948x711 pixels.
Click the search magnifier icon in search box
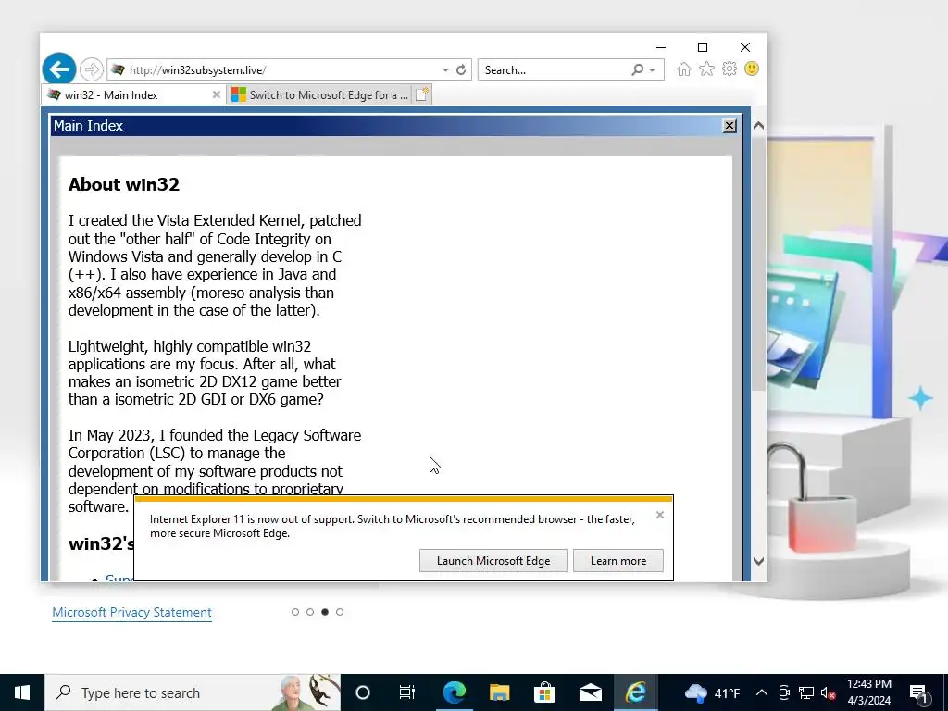[637, 69]
